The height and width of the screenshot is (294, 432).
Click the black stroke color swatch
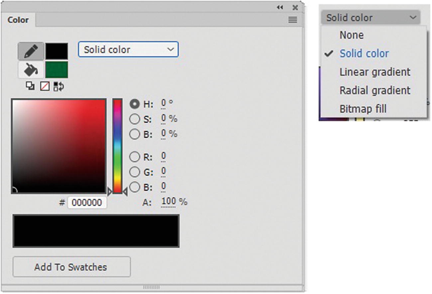(x=56, y=51)
